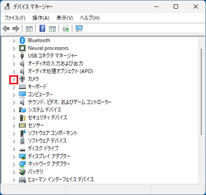Expand the キーボード node
Screen dimensions: 206x195
[x=14, y=87]
